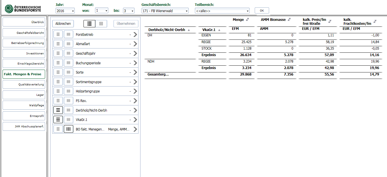
Task: Click the Übernehmen button
Action: pos(126,24)
